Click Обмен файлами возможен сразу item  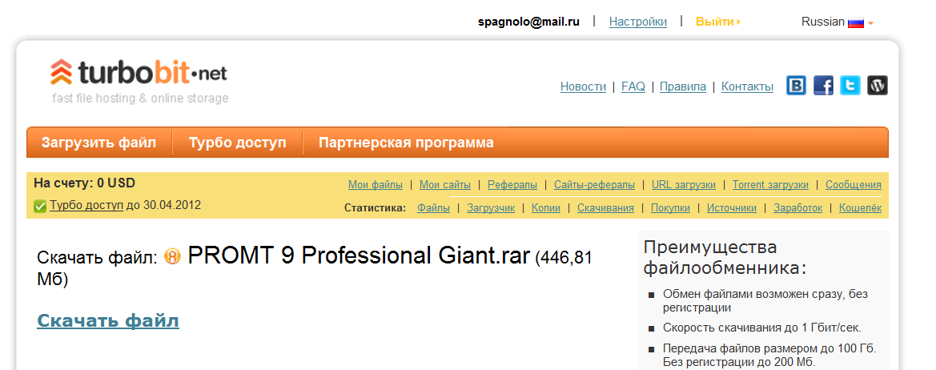(765, 301)
